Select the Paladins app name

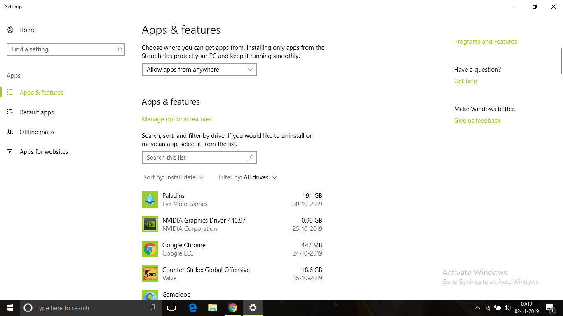tap(174, 196)
